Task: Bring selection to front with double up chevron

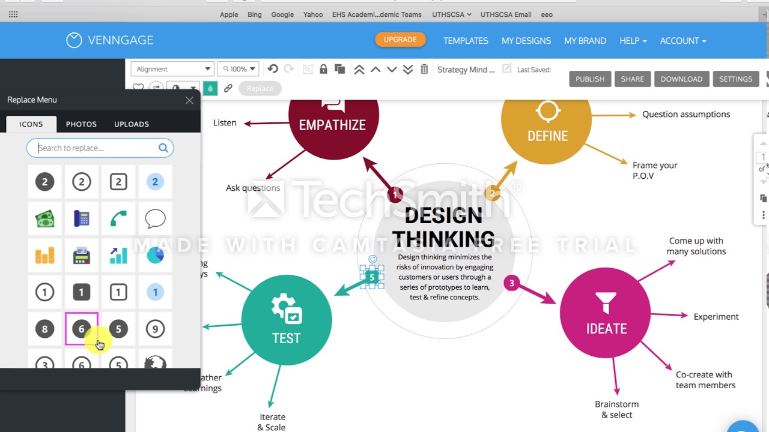Action: pyautogui.click(x=359, y=70)
